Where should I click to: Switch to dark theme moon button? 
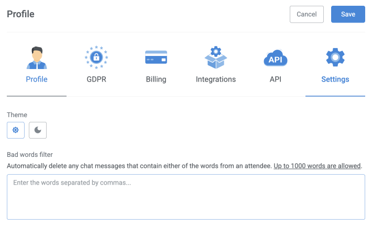coord(38,130)
